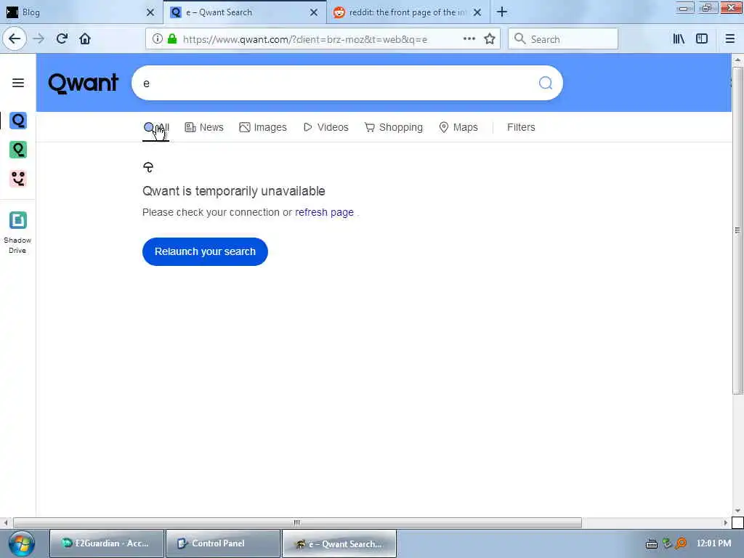Switch to Shopping results
744x558 pixels.
click(393, 127)
